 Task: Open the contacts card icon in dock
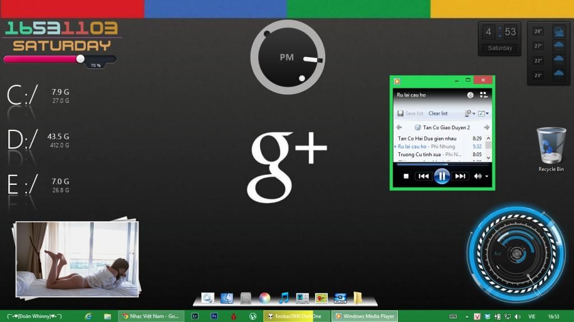[302, 298]
